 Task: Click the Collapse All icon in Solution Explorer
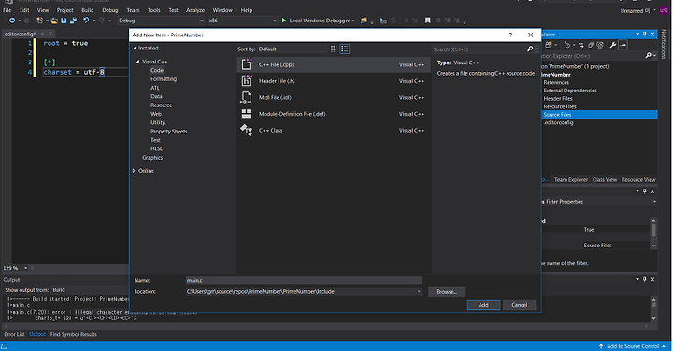[591, 45]
